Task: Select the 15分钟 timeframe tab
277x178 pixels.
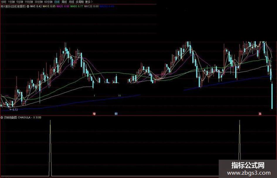Action: click(x=29, y=2)
